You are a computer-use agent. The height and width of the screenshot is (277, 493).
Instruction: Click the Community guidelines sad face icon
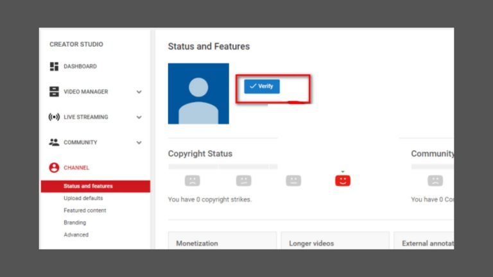click(x=435, y=181)
